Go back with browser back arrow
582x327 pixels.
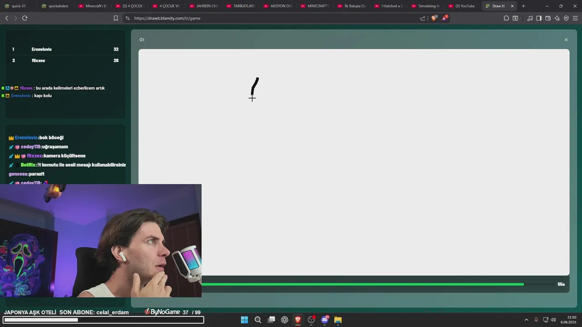[6, 18]
